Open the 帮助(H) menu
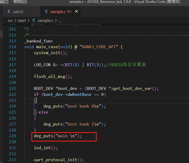 click(x=20, y=2)
